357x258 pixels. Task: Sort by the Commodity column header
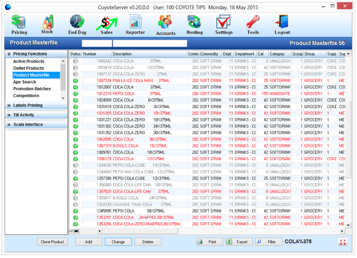tap(210, 54)
